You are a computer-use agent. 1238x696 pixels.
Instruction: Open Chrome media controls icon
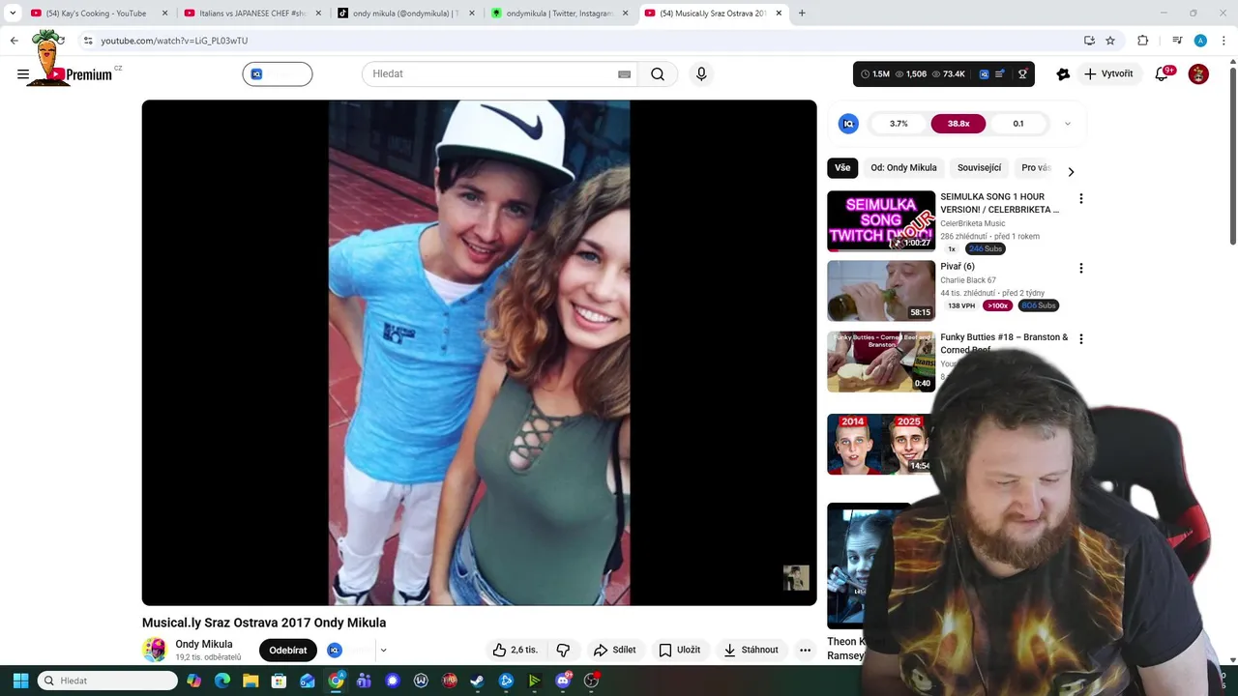click(1177, 41)
